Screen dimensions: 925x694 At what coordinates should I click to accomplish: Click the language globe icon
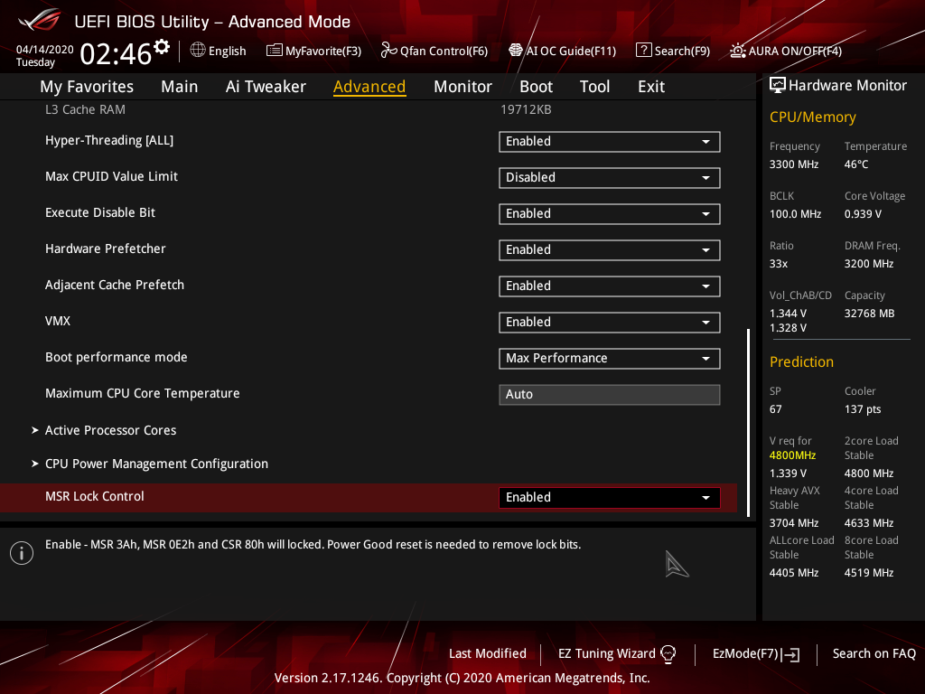pyautogui.click(x=198, y=51)
